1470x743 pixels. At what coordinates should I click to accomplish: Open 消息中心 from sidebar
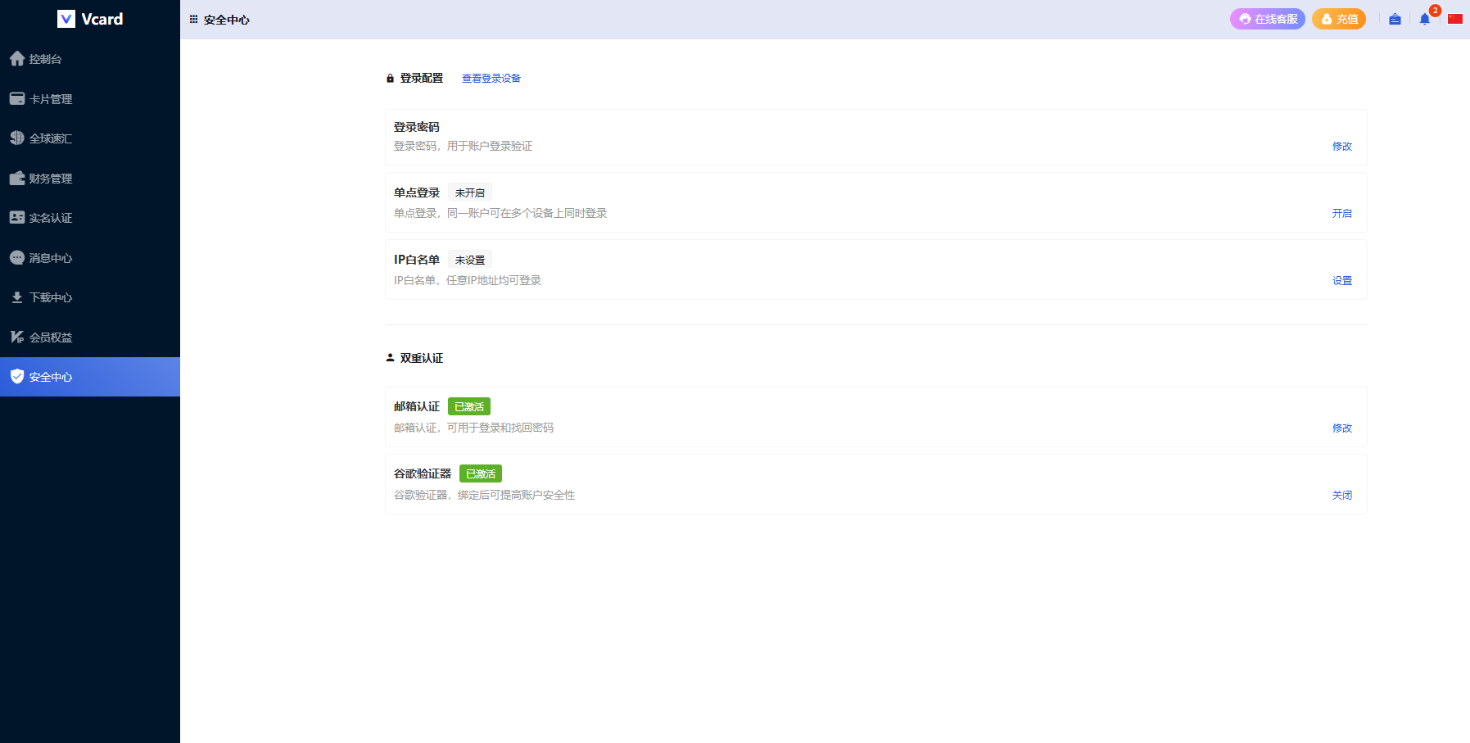[90, 257]
